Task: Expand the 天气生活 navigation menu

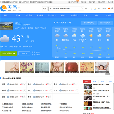Action: (x=52, y=16)
